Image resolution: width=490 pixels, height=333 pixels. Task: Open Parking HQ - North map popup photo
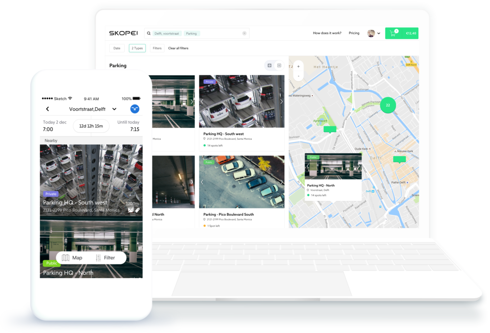333,166
